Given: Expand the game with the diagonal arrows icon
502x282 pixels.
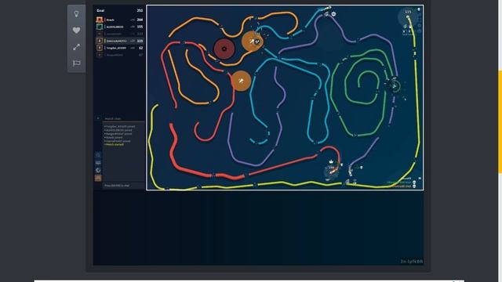Looking at the screenshot, I should (x=76, y=47).
